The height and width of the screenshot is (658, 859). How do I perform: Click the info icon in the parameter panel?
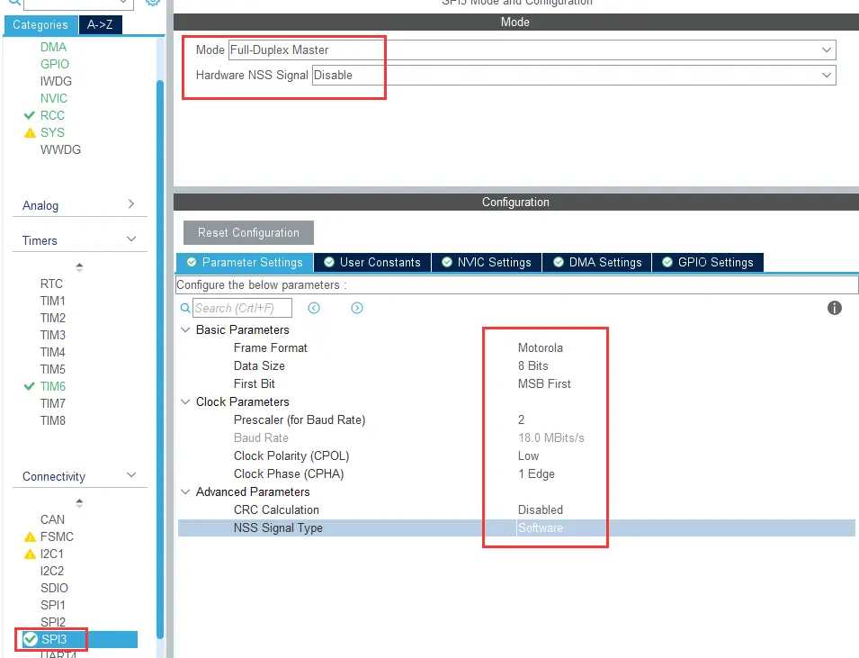pos(834,308)
